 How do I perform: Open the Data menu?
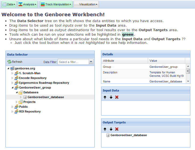[9, 4]
